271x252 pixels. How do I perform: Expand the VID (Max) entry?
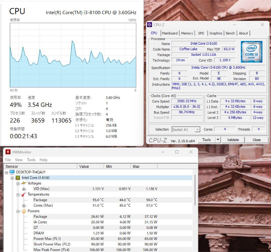tap(24, 189)
